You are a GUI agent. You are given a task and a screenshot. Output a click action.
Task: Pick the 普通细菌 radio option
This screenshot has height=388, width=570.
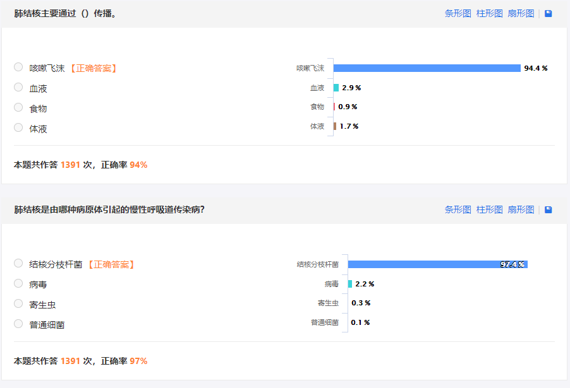coord(18,324)
